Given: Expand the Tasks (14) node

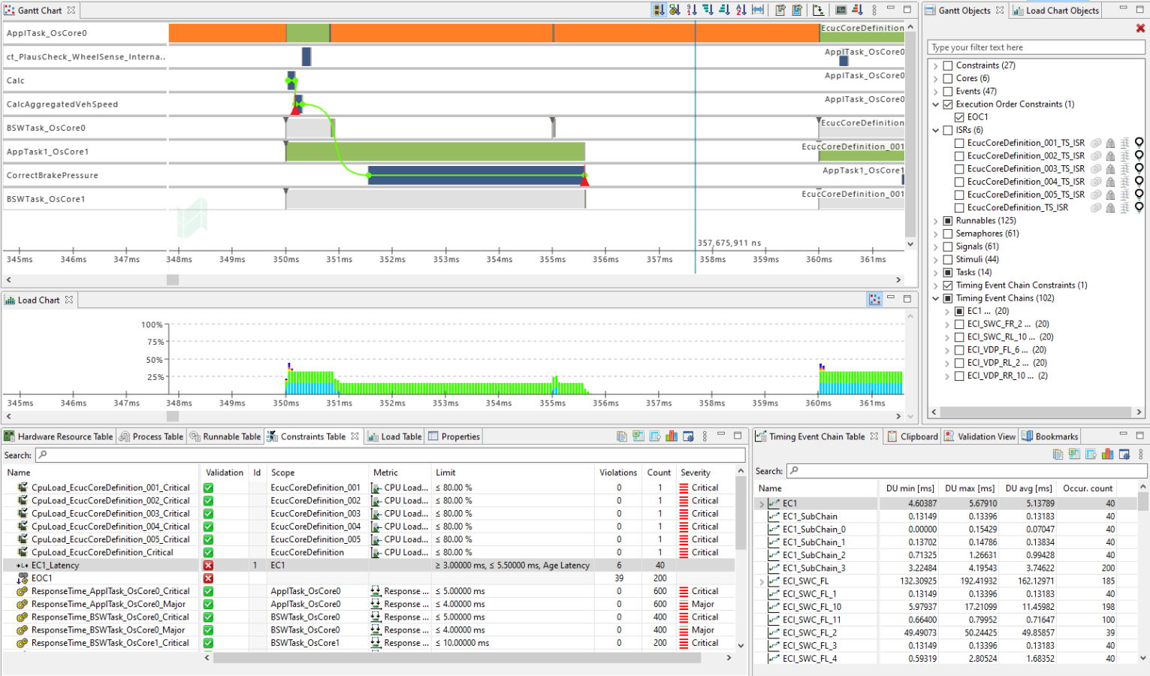Looking at the screenshot, I should [936, 273].
